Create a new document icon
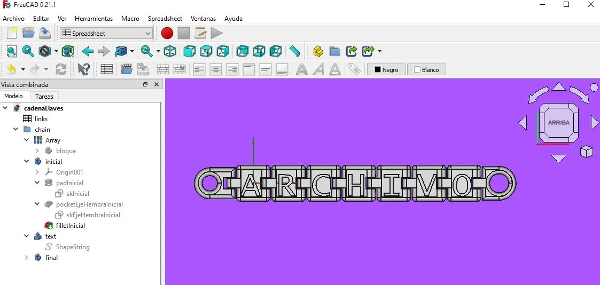600x285 pixels. coord(11,33)
